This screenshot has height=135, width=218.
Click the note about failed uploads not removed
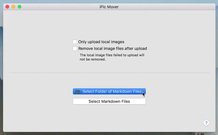pyautogui.click(x=112, y=57)
